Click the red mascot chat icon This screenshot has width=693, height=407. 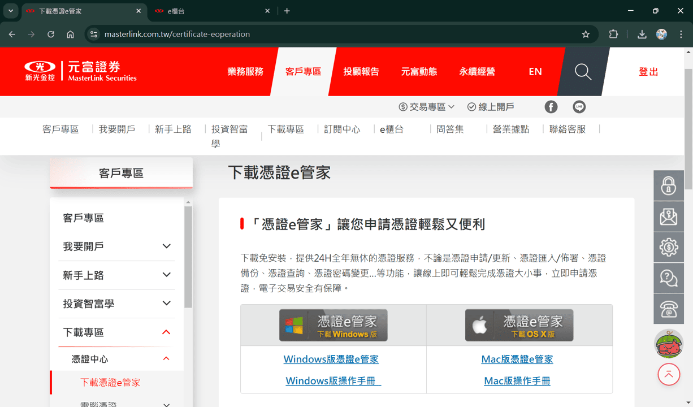669,344
